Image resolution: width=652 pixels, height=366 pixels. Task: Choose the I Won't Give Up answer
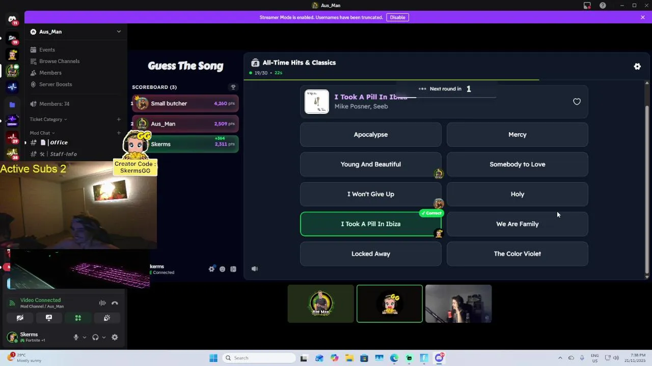tap(371, 194)
